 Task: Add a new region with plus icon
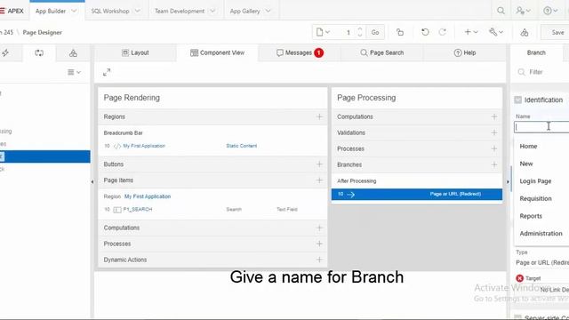click(x=319, y=116)
